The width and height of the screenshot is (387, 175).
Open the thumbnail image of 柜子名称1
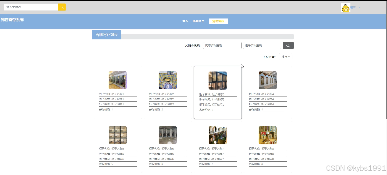pos(118,80)
